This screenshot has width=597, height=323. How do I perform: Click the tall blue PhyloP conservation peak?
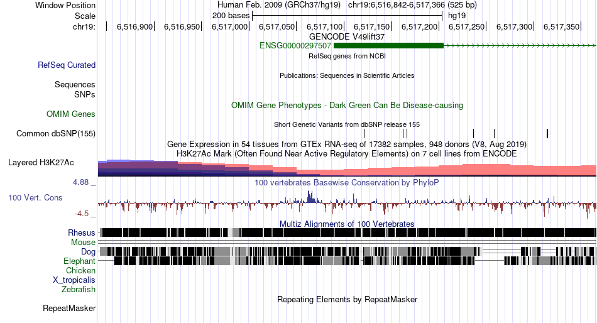310,197
